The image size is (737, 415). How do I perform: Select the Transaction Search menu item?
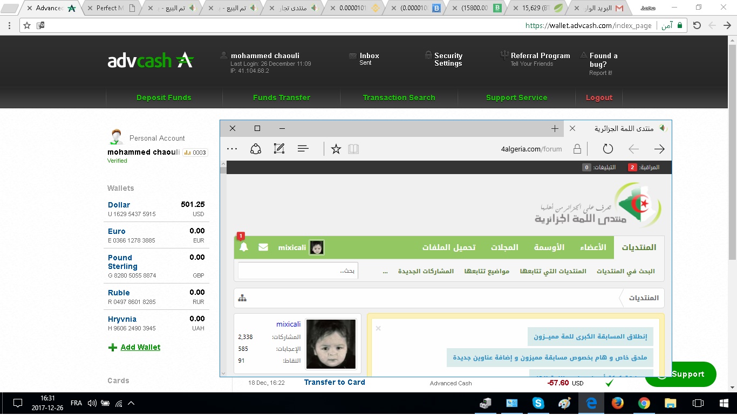point(399,98)
